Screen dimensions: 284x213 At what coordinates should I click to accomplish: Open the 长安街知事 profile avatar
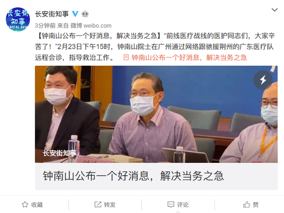(18, 19)
